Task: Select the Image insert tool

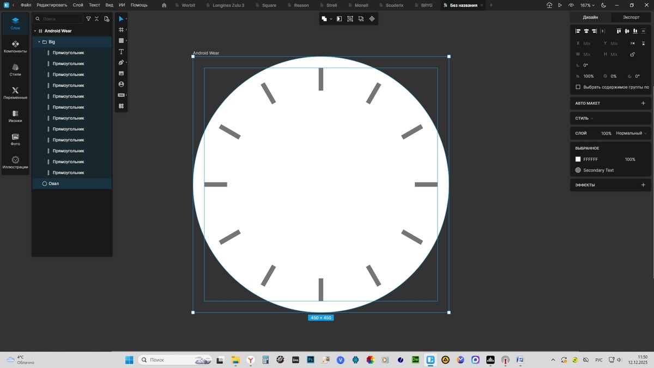Action: [121, 73]
